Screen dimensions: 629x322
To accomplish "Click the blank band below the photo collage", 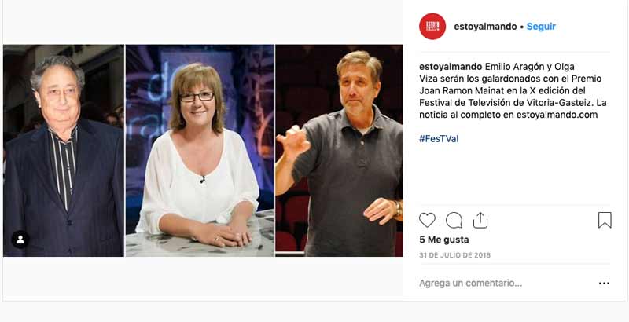I will pyautogui.click(x=203, y=276).
